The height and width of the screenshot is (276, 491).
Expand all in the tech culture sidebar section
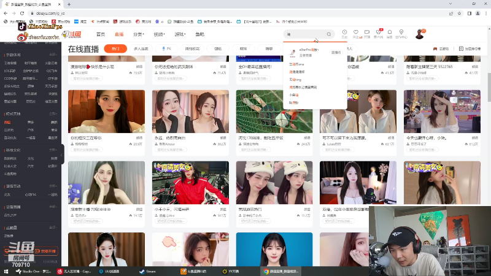point(53,150)
